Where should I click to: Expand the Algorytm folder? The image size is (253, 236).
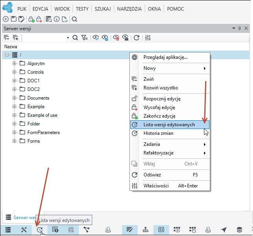[x=14, y=64]
